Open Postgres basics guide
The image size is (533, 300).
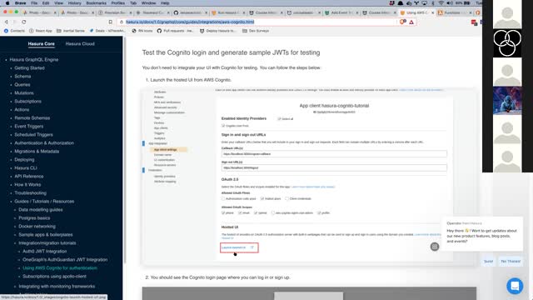pos(34,218)
